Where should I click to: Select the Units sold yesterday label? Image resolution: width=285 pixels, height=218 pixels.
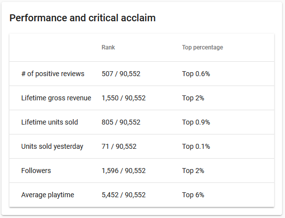tap(52, 146)
